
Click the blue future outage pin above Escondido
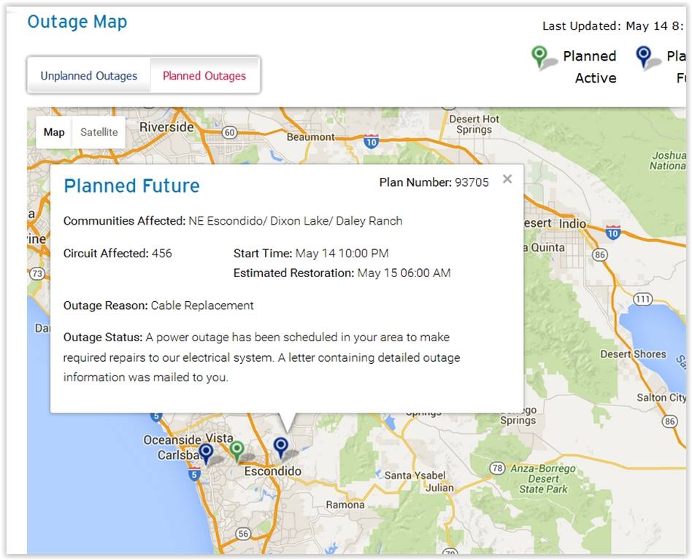281,447
